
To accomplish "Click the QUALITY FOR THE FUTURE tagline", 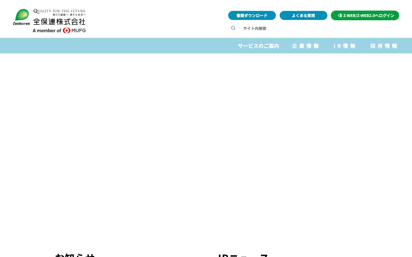I will 59,10.
